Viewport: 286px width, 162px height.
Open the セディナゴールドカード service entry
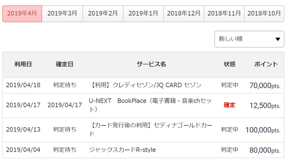click(x=151, y=129)
